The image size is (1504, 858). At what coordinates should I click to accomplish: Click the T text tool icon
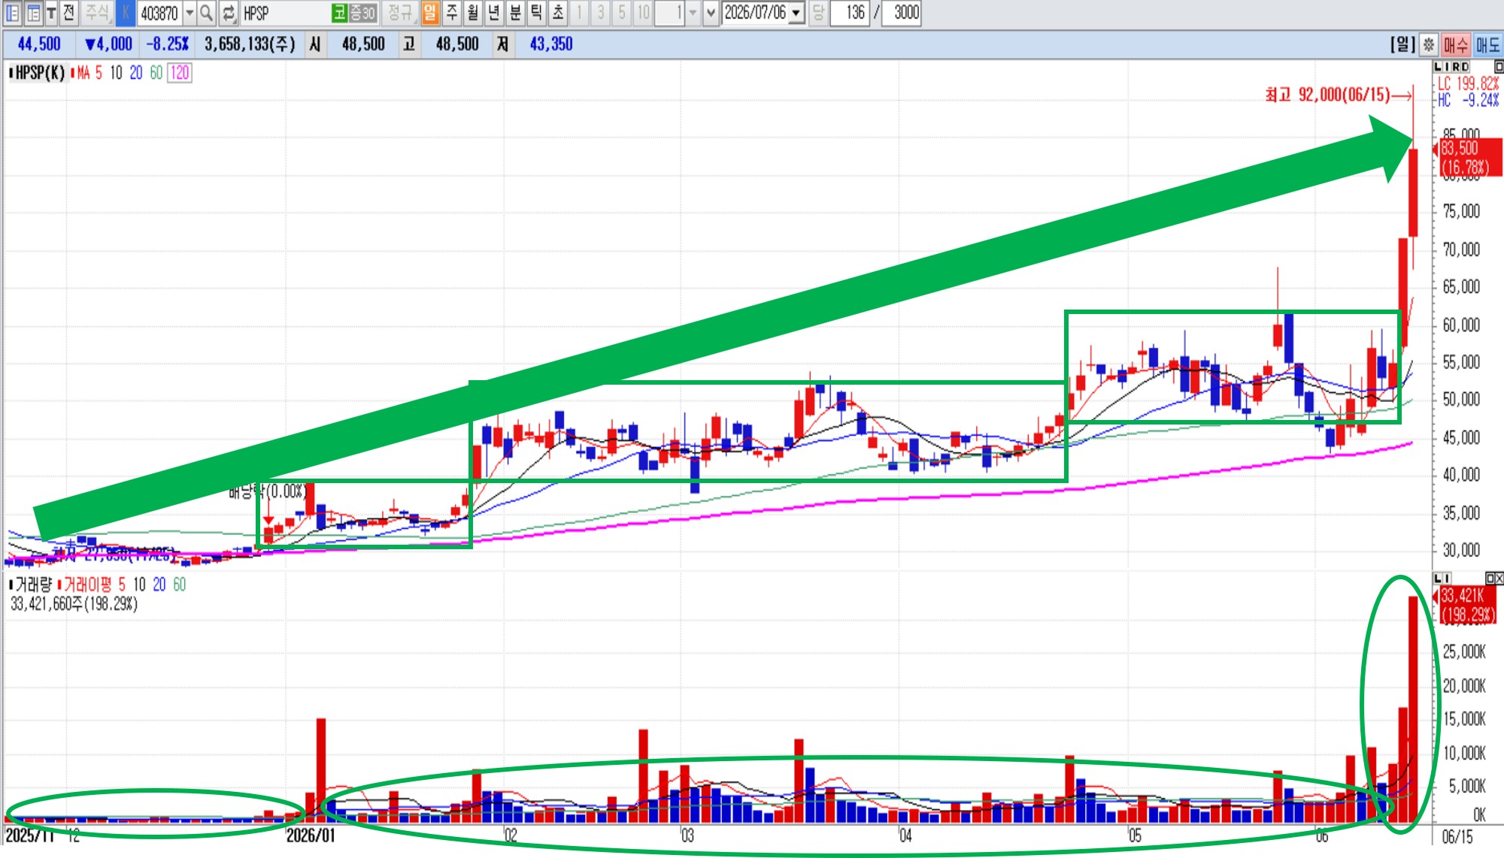pos(51,13)
